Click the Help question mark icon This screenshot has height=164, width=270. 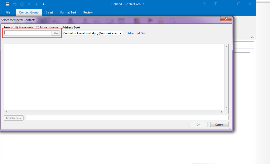[x=204, y=4]
